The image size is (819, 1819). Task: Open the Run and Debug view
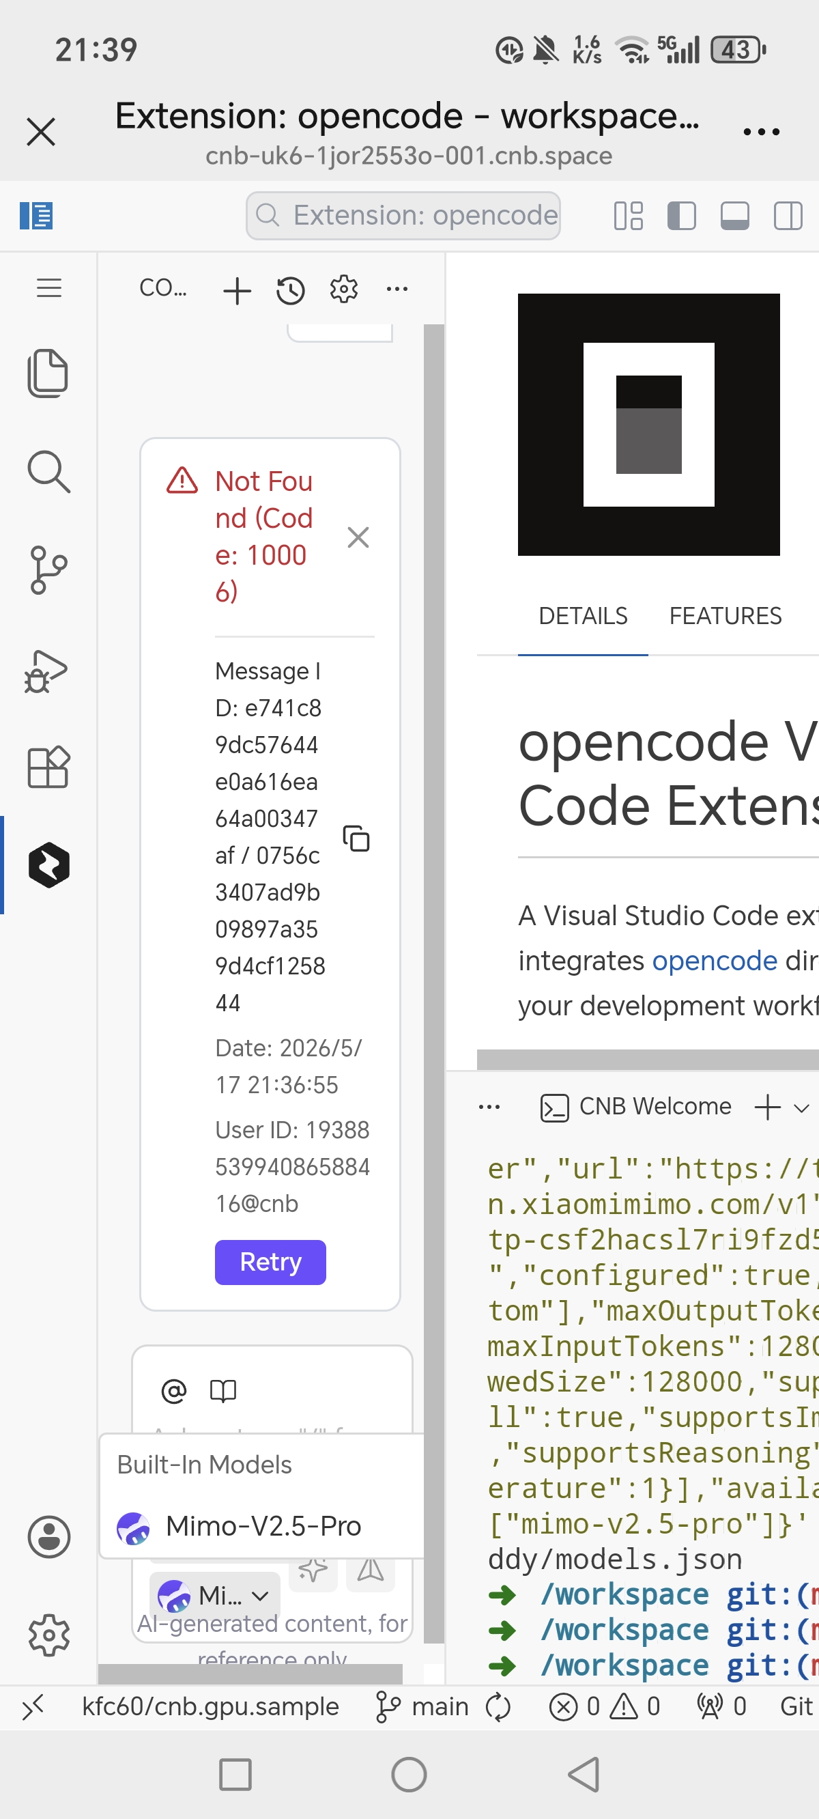pyautogui.click(x=46, y=671)
